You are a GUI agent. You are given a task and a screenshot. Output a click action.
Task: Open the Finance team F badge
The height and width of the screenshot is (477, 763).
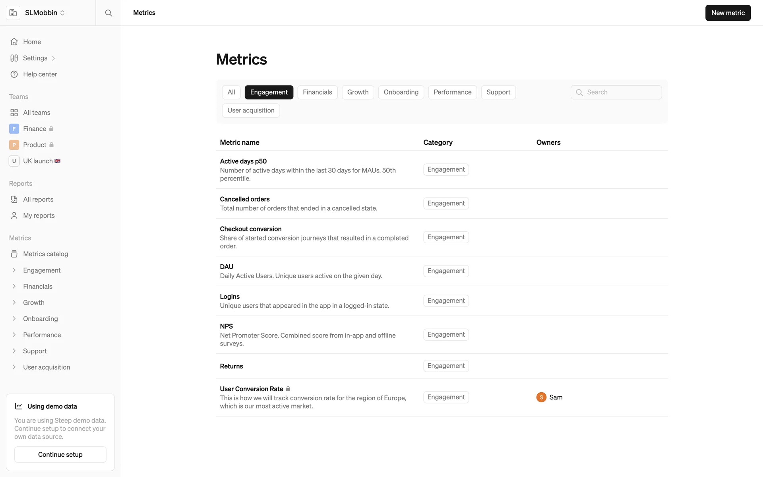pyautogui.click(x=14, y=129)
